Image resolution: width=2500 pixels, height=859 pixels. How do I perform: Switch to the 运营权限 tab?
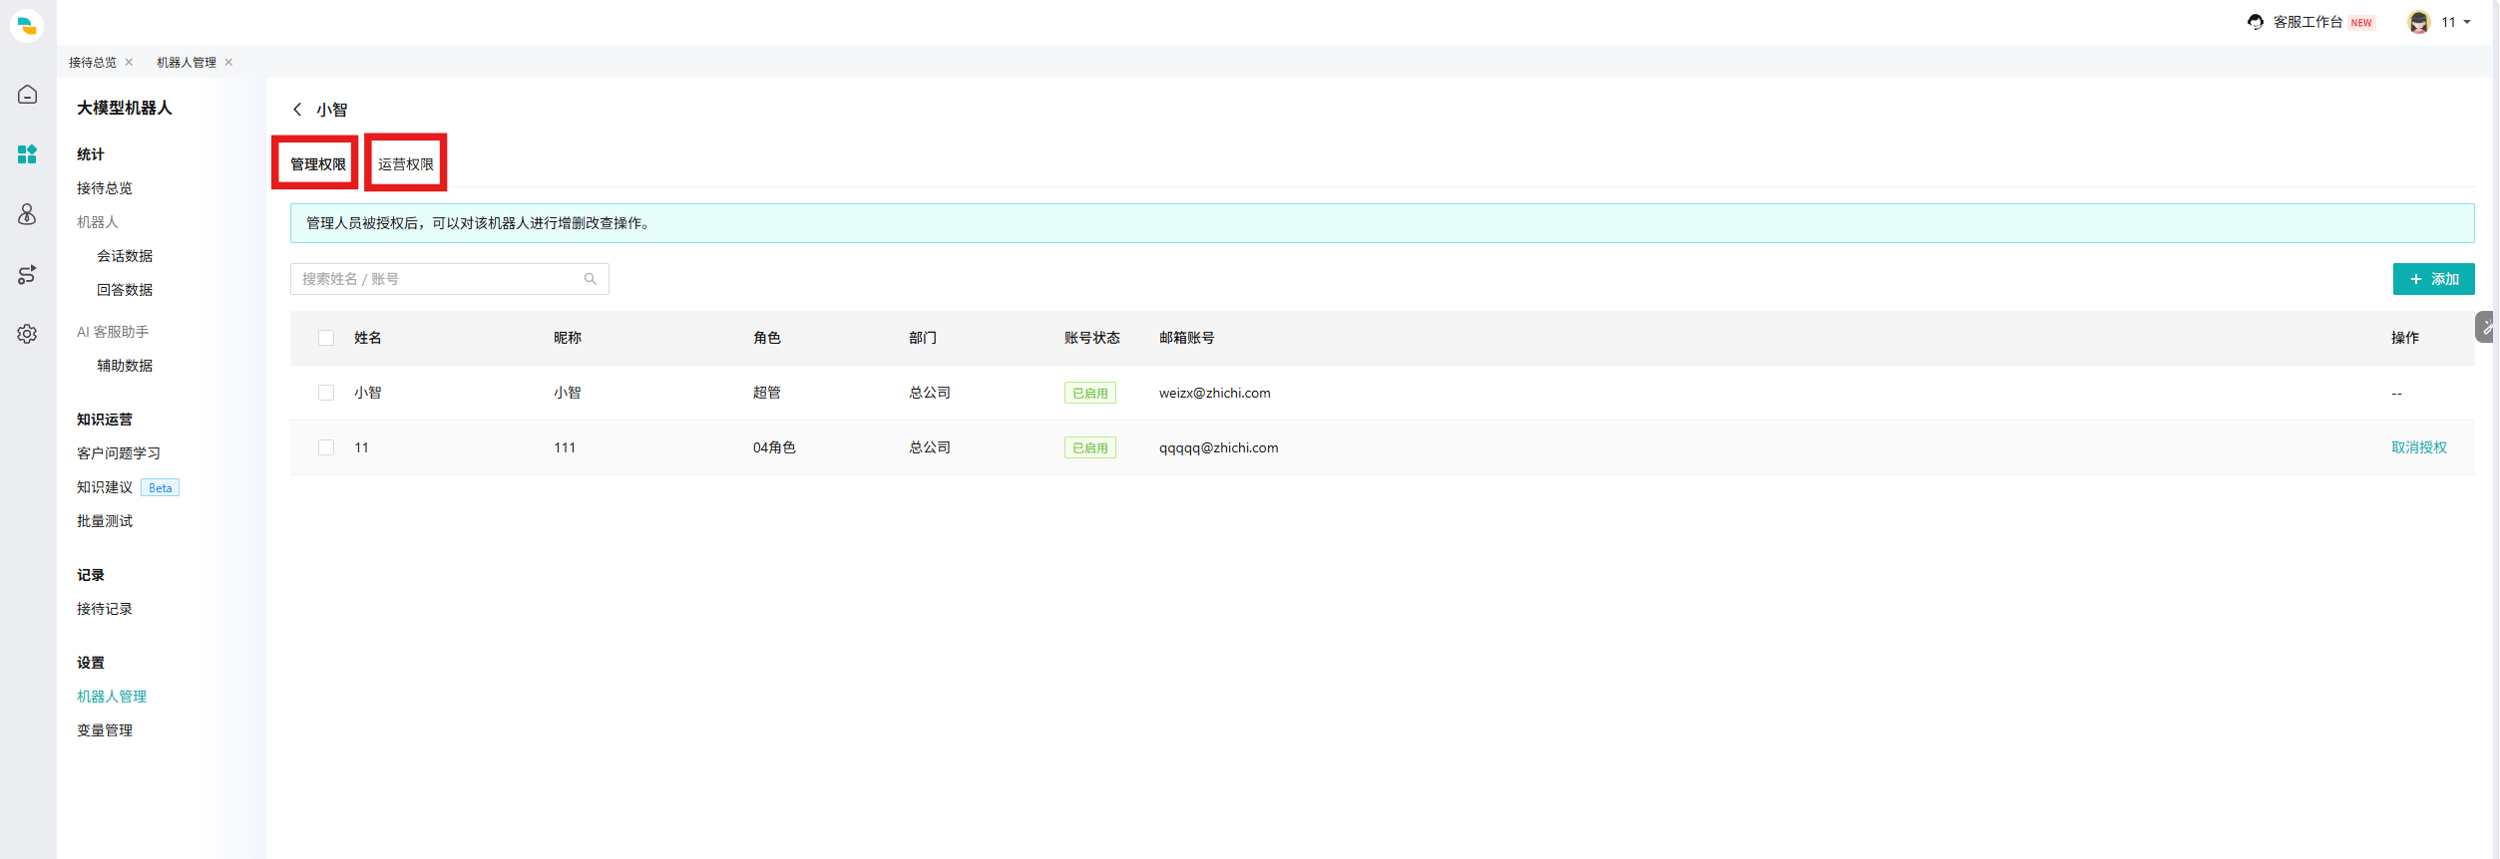(x=406, y=164)
